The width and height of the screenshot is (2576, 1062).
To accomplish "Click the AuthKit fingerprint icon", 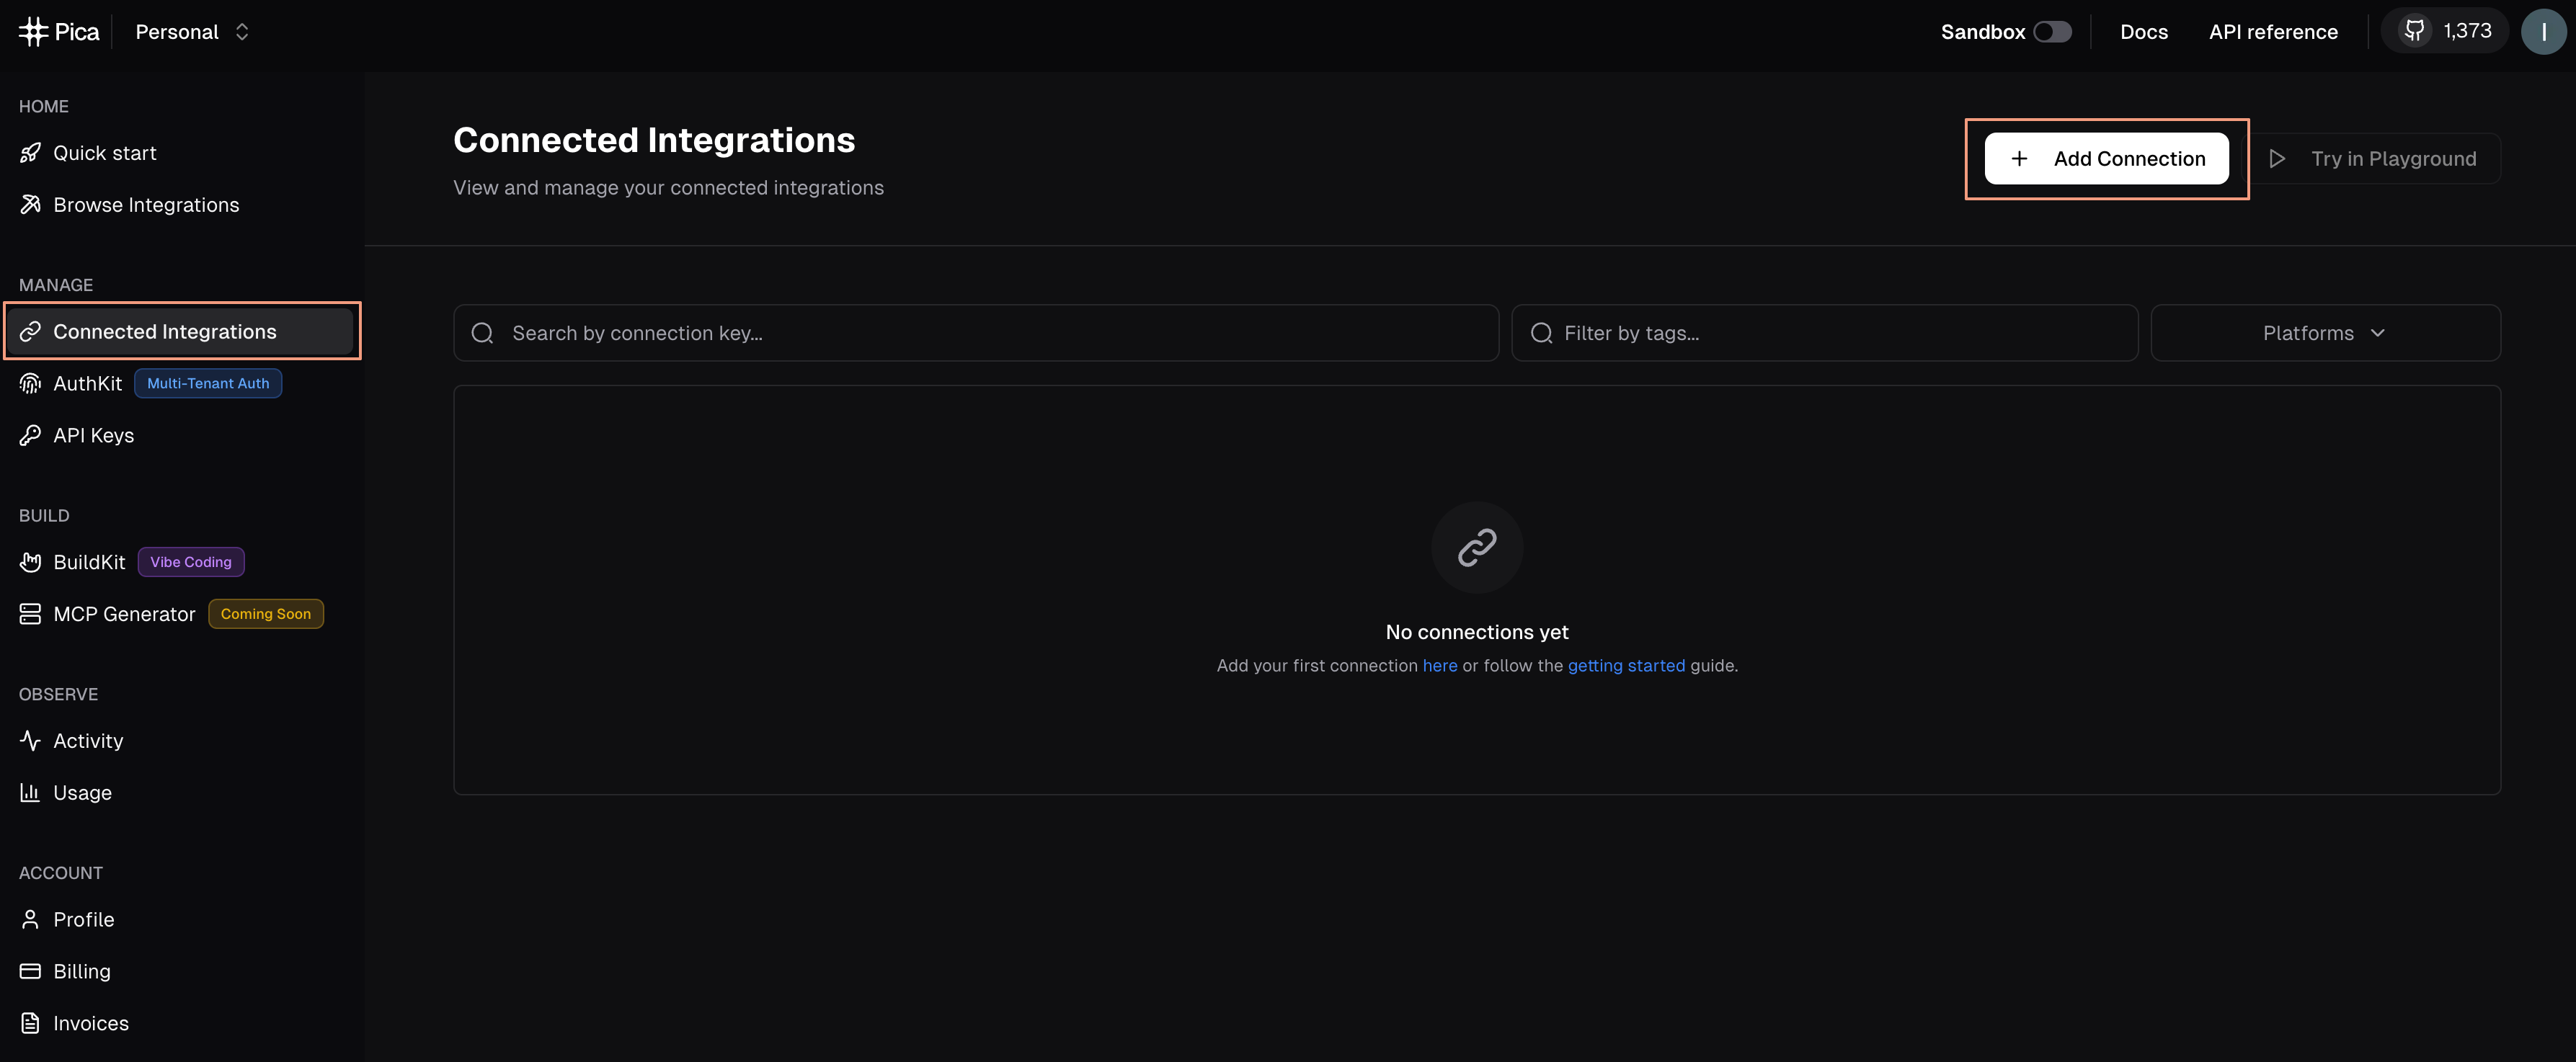I will coord(30,384).
